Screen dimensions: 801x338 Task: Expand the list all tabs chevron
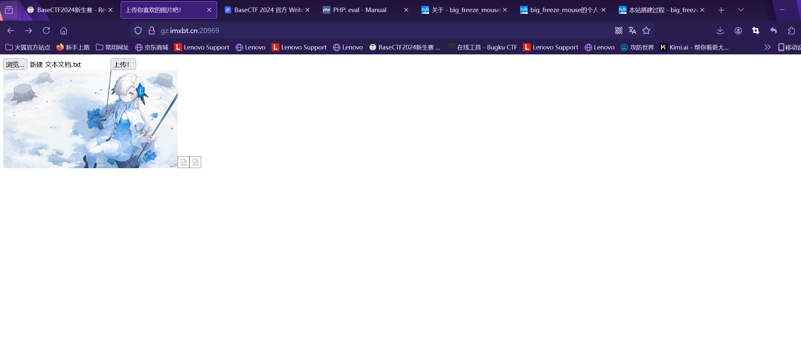point(741,10)
